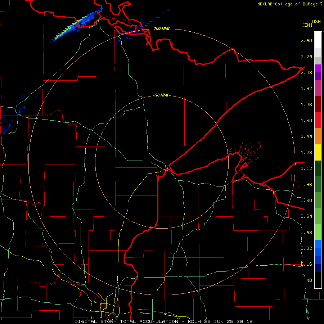The height and width of the screenshot is (324, 324).
Task: Click the 0.80 legend value
Action: coord(306,201)
